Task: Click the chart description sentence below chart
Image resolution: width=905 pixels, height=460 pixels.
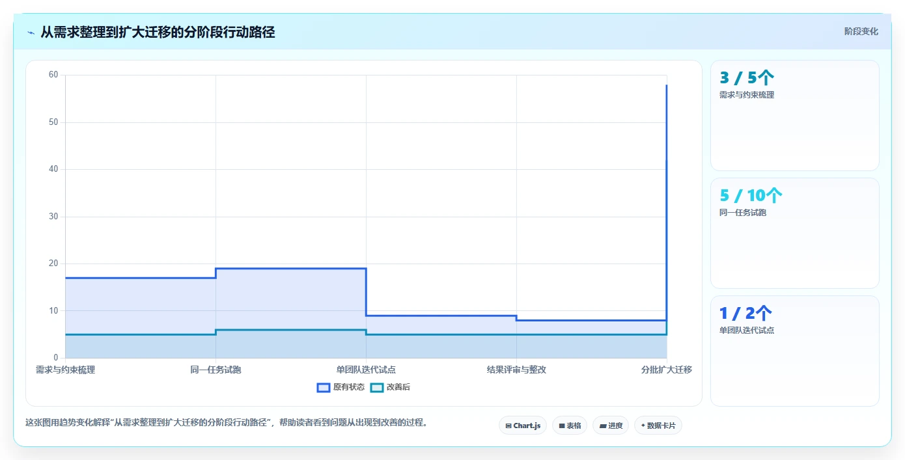Action: [227, 422]
